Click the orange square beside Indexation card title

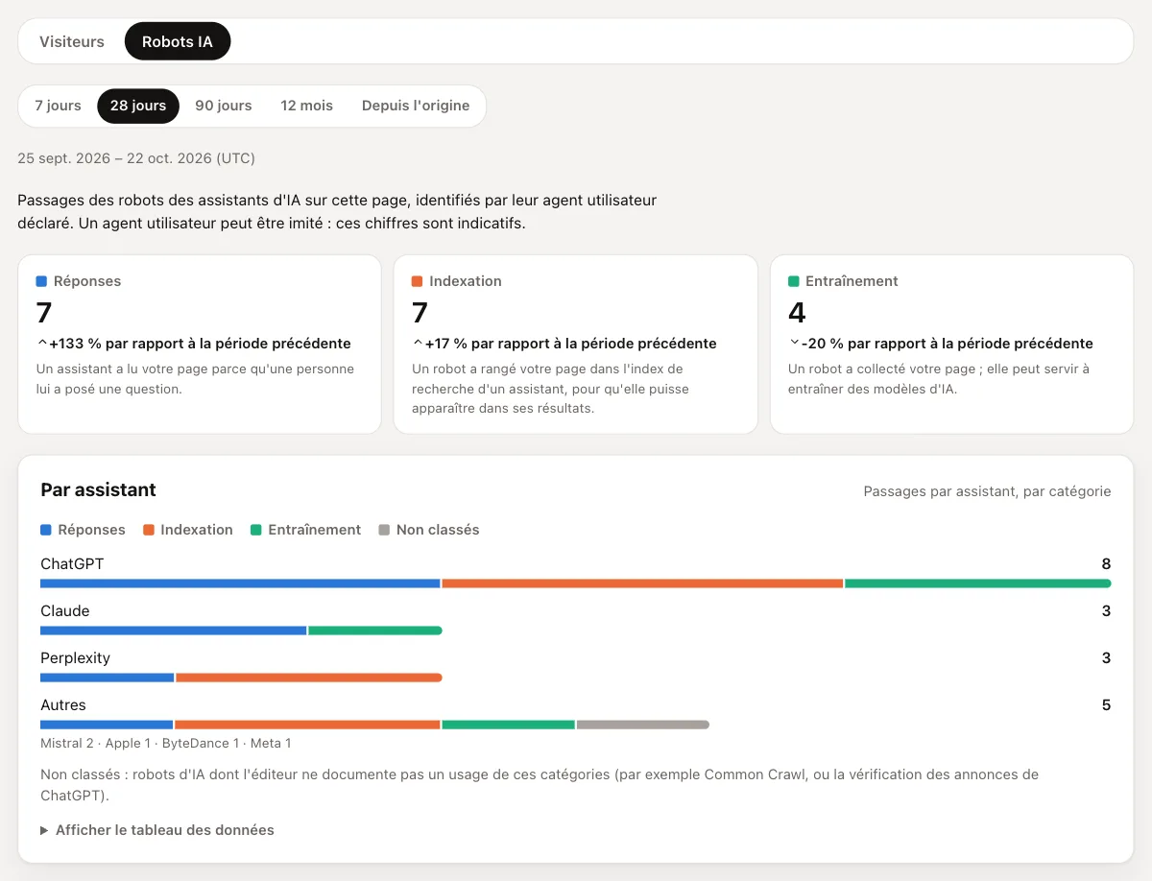coord(417,281)
